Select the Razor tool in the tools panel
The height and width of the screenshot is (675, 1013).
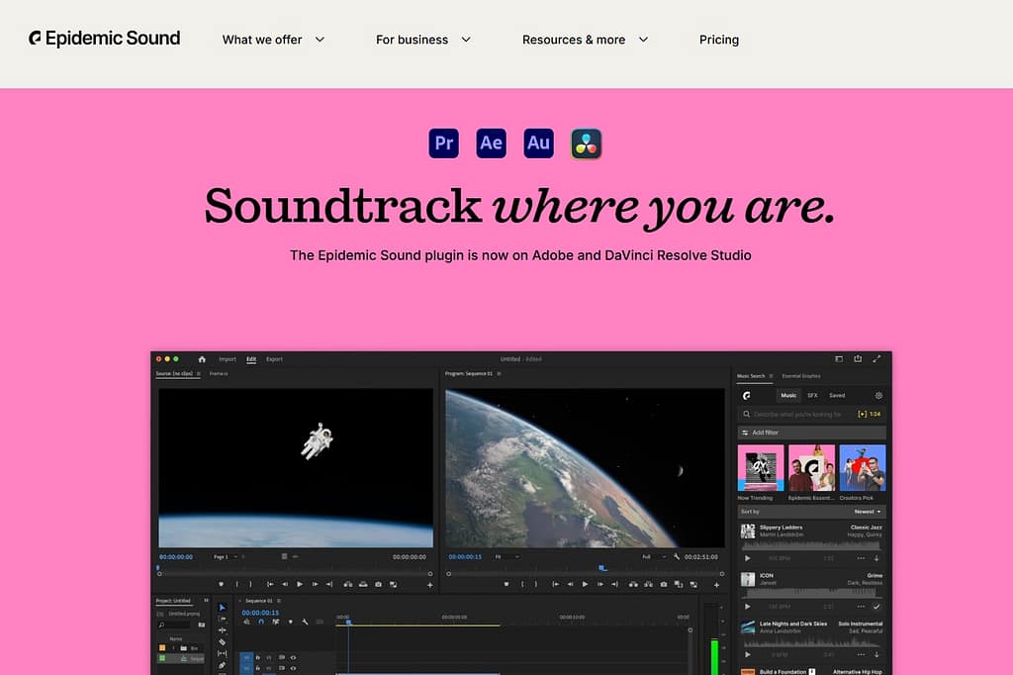tap(222, 641)
